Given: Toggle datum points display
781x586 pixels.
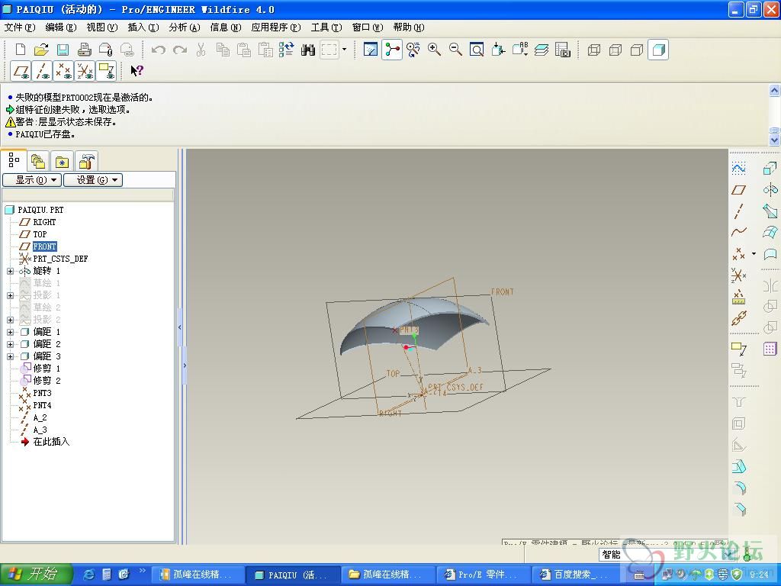Looking at the screenshot, I should click(64, 71).
